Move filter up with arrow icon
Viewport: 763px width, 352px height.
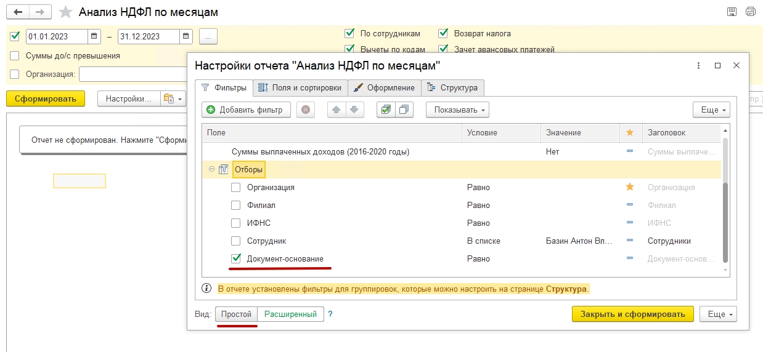[336, 110]
